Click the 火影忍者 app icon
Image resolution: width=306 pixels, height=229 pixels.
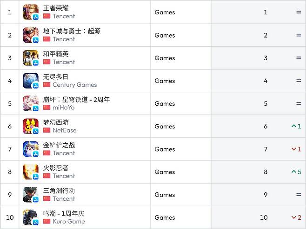(31, 172)
